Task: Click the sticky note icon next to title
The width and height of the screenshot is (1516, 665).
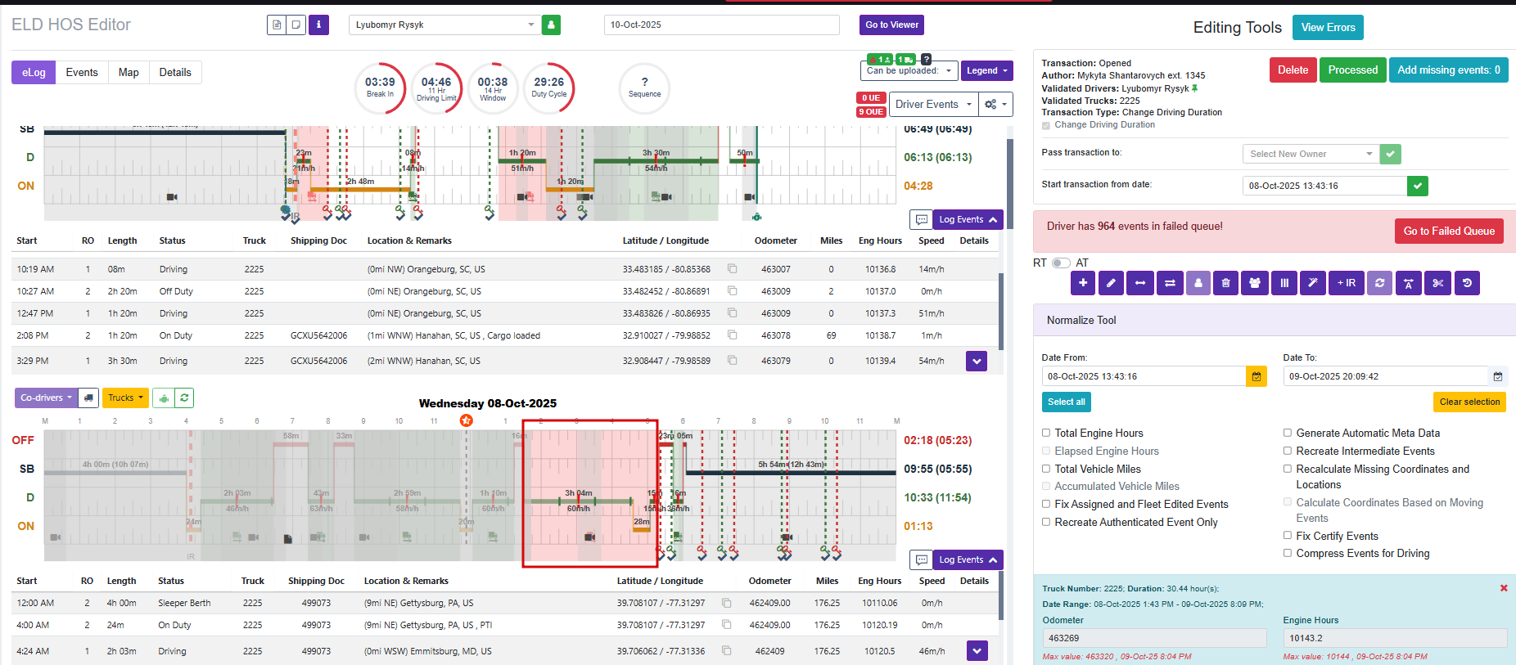Action: point(296,25)
